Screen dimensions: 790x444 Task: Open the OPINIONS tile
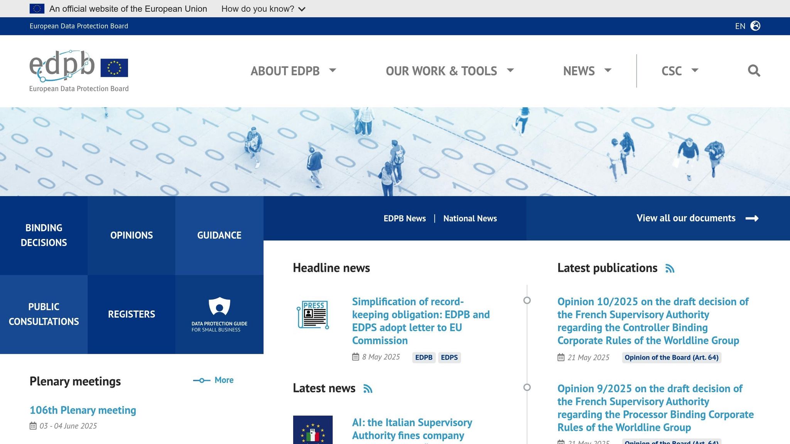coord(132,235)
